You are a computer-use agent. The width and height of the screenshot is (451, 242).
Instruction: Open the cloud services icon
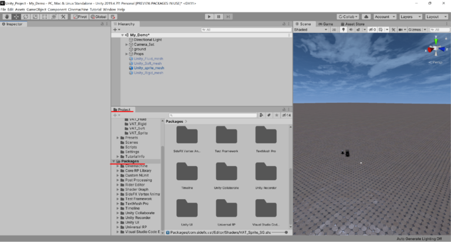(x=366, y=16)
